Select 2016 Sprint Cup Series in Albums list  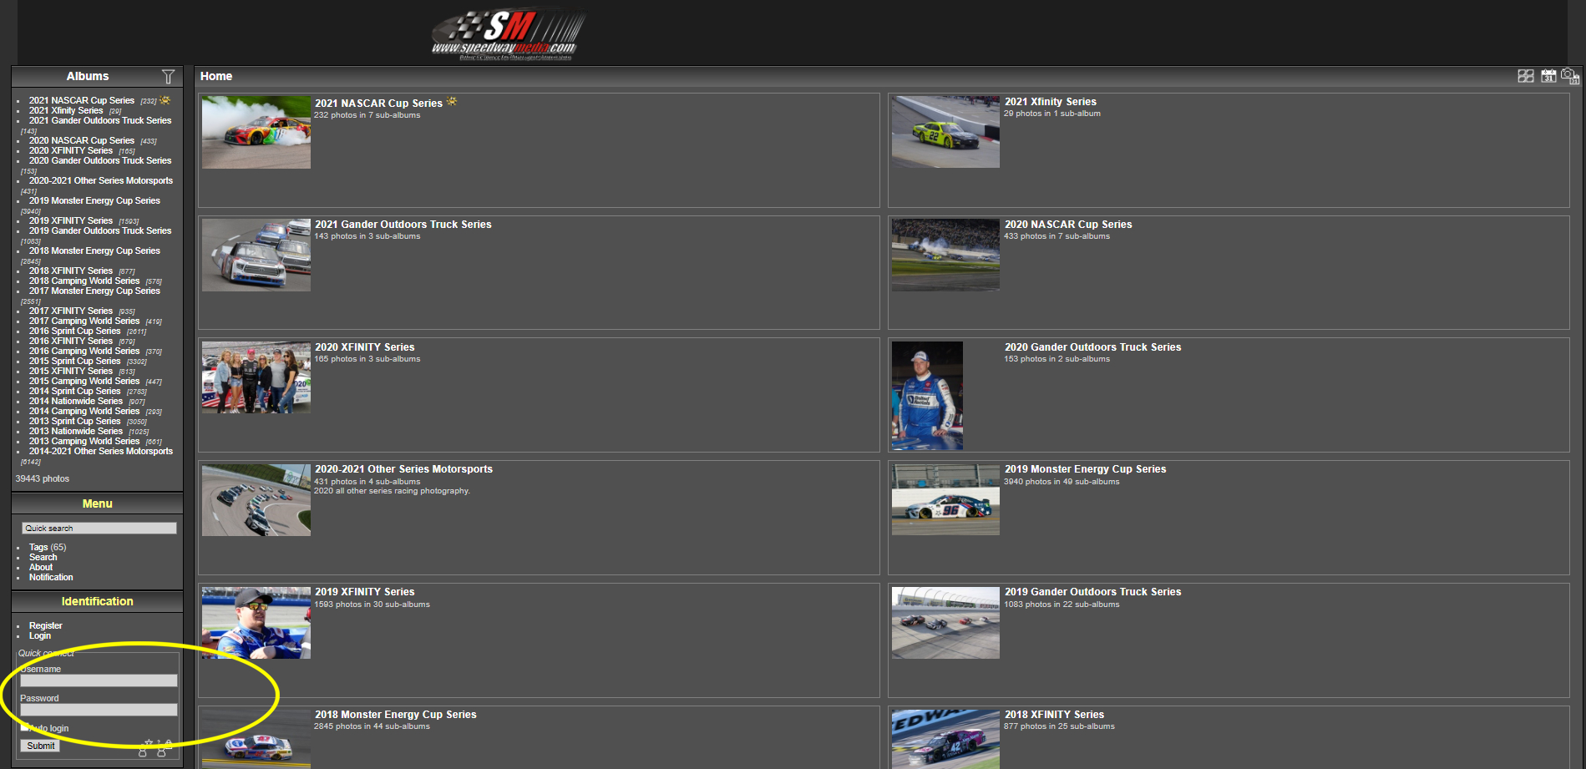click(x=75, y=331)
